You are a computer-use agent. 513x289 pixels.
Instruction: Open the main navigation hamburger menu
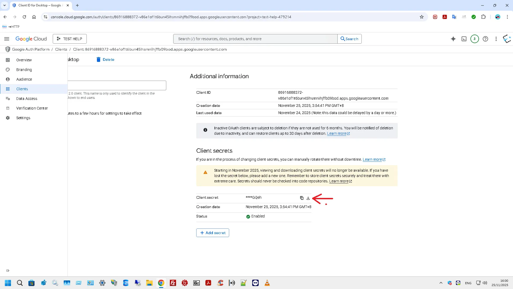pos(7,39)
